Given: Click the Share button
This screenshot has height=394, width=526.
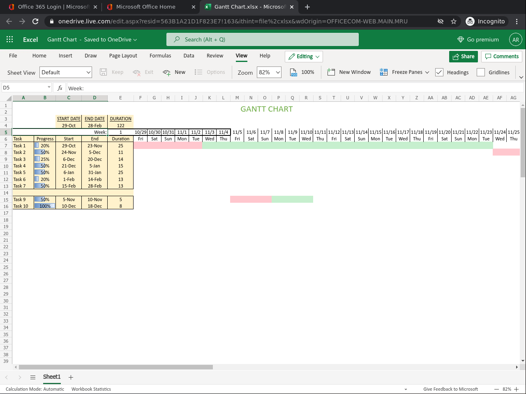Looking at the screenshot, I should [x=464, y=57].
